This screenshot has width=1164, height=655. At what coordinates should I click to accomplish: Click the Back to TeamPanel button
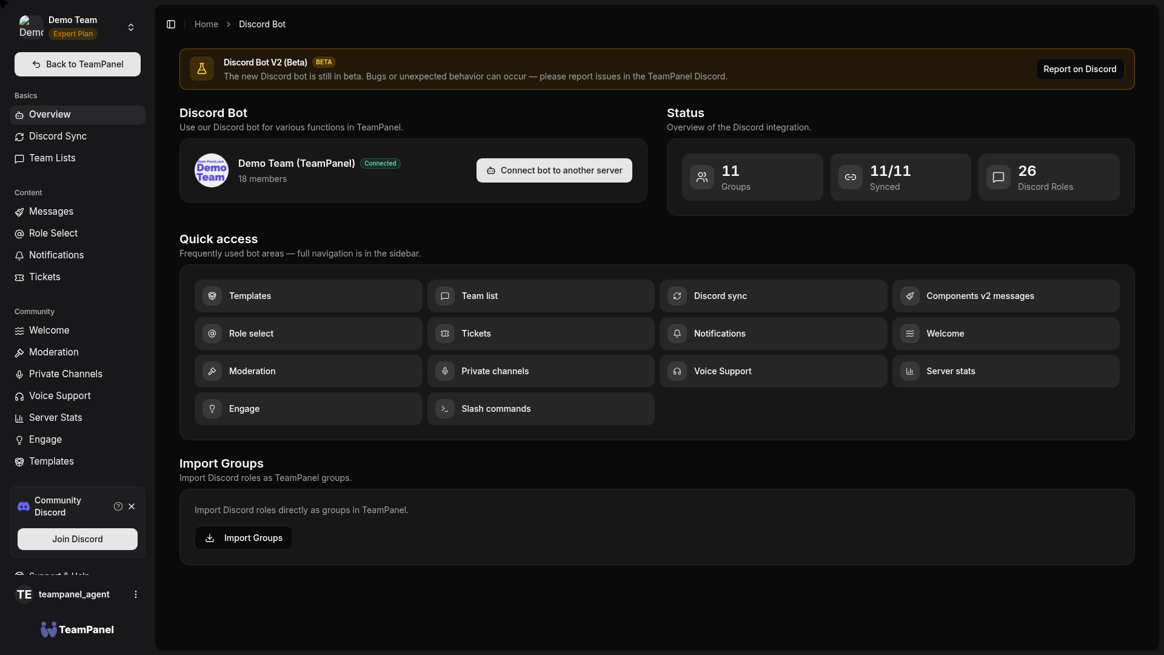click(x=78, y=64)
